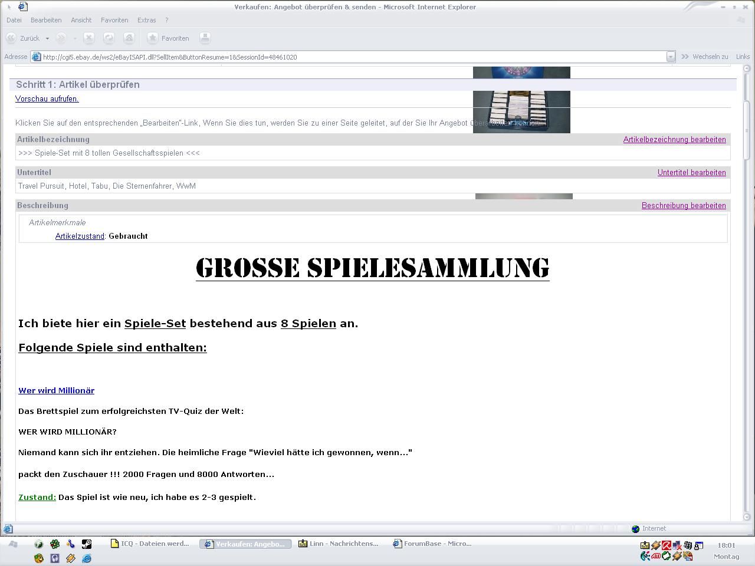This screenshot has height=566, width=755.
Task: Switch to Verkaufen: Angebo... taskbar window
Action: coord(245,544)
